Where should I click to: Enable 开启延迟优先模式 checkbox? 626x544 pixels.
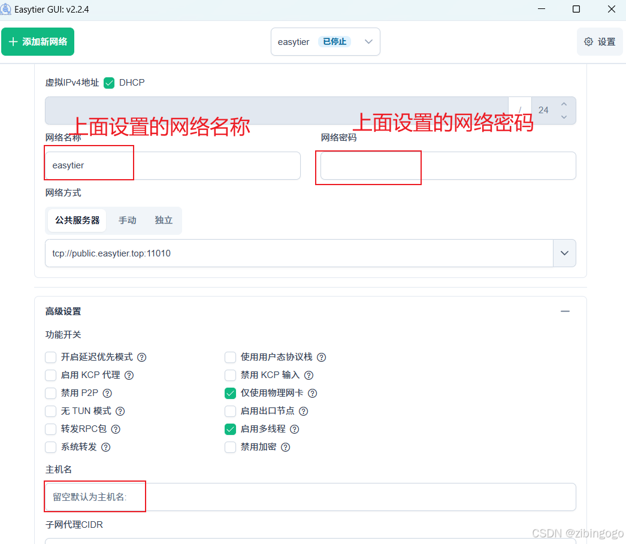(x=51, y=357)
